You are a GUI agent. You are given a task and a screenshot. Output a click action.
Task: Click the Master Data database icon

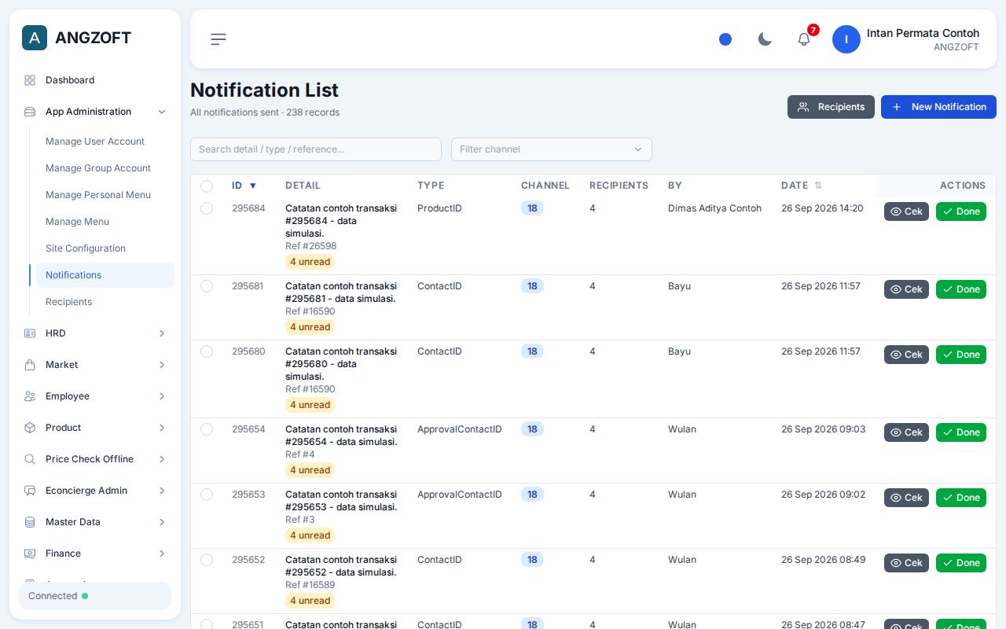(x=30, y=522)
